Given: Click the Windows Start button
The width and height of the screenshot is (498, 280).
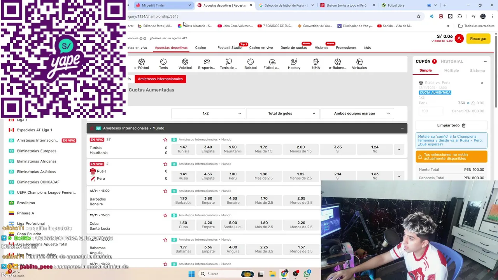Looking at the screenshot, I should tap(191, 274).
